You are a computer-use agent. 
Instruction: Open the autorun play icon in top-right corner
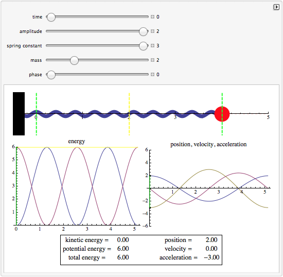pyautogui.click(x=276, y=7)
